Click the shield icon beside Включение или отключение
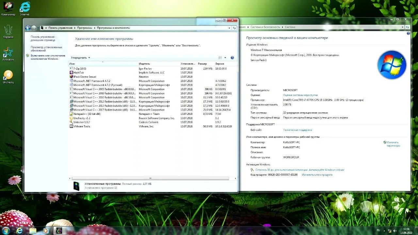 [x=28, y=56]
